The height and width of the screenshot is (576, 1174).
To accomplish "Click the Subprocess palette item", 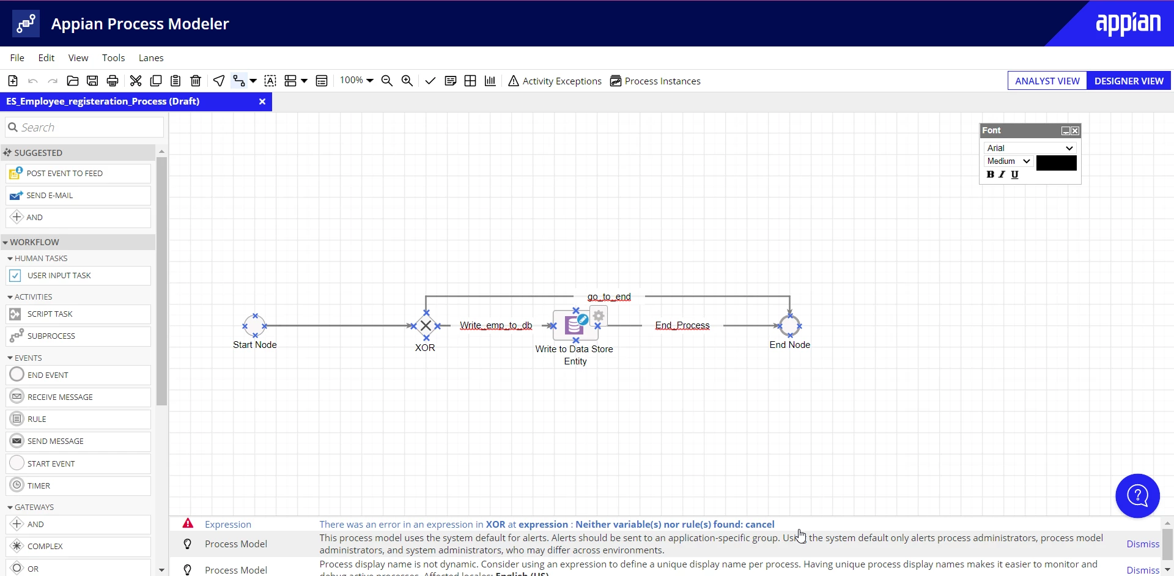I will pyautogui.click(x=78, y=336).
